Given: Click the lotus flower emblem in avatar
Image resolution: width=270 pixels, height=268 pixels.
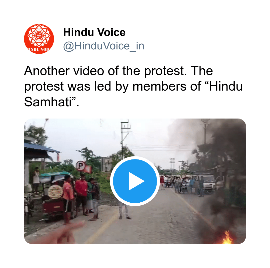Looking at the screenshot, I should (39, 36).
